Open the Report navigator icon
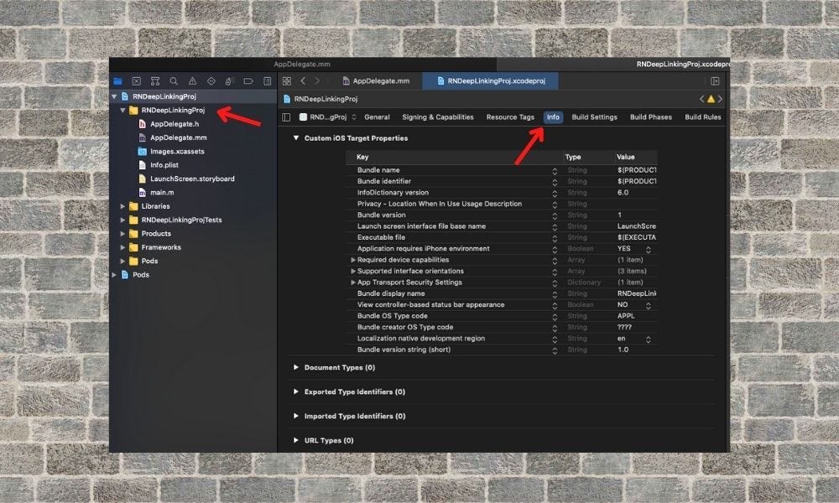This screenshot has width=839, height=503. [268, 81]
